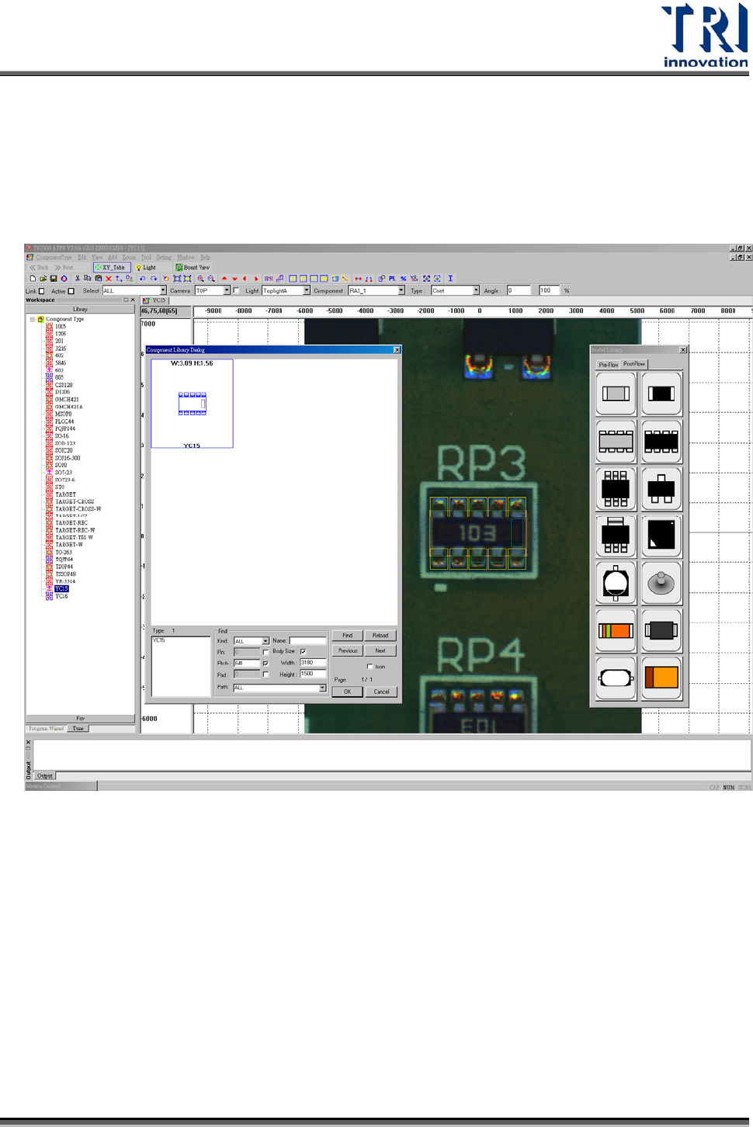
Task: Pick the outlined chip resistor model icon
Action: (x=616, y=394)
